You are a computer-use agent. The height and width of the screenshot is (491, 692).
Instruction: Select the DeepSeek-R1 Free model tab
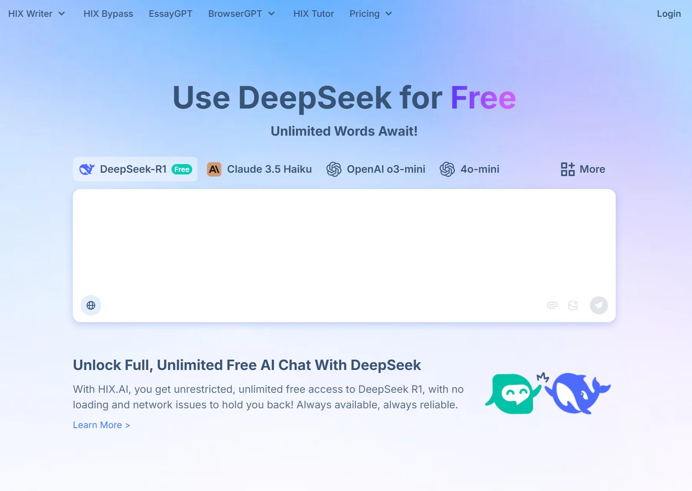(x=135, y=169)
